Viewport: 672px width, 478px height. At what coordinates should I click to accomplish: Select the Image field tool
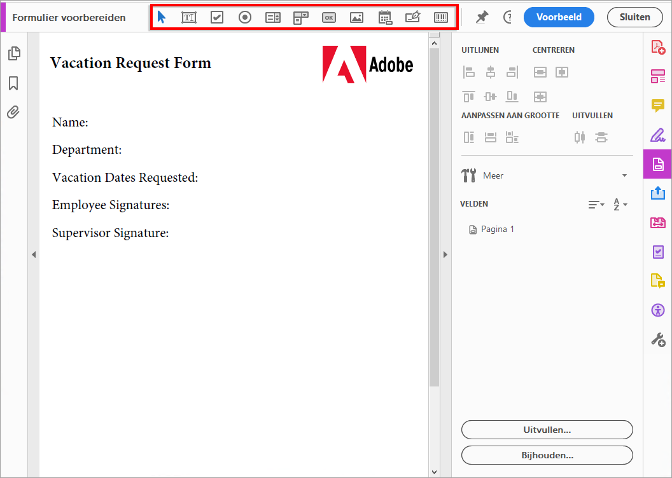coord(357,17)
